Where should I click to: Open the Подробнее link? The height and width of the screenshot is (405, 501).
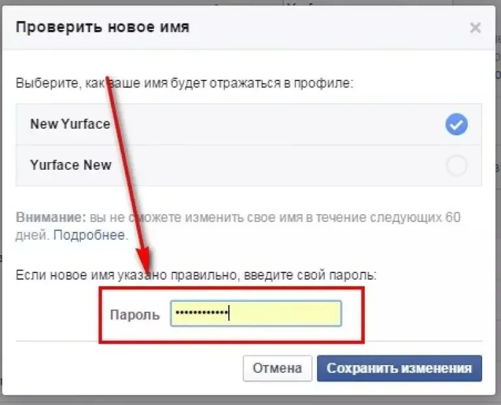(x=89, y=235)
